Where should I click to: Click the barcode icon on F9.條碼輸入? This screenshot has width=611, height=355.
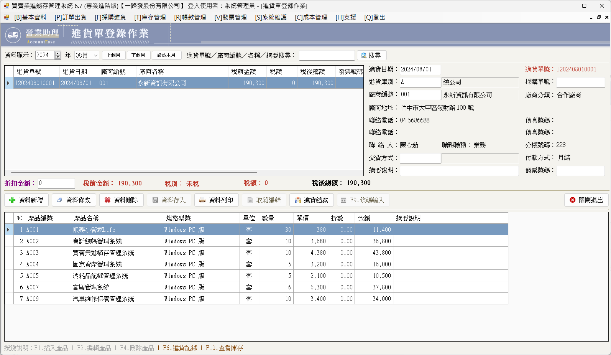click(343, 200)
